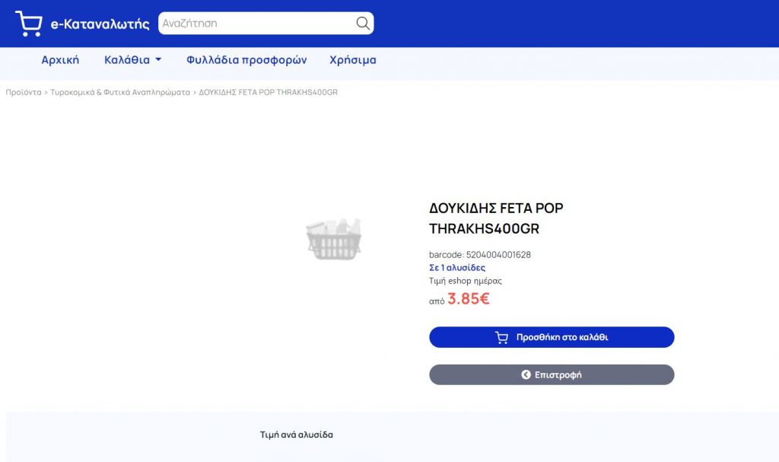
Task: Go back using the Επιστροφή button
Action: 552,374
